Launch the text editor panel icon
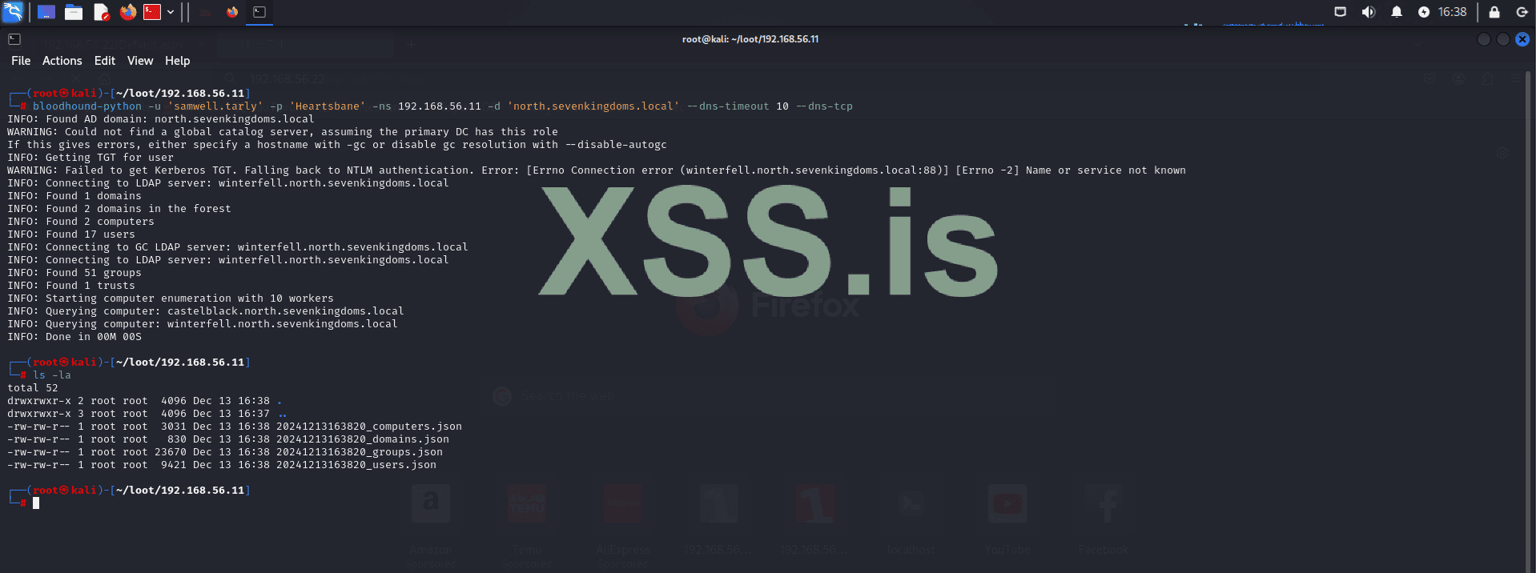The image size is (1536, 573). point(101,12)
